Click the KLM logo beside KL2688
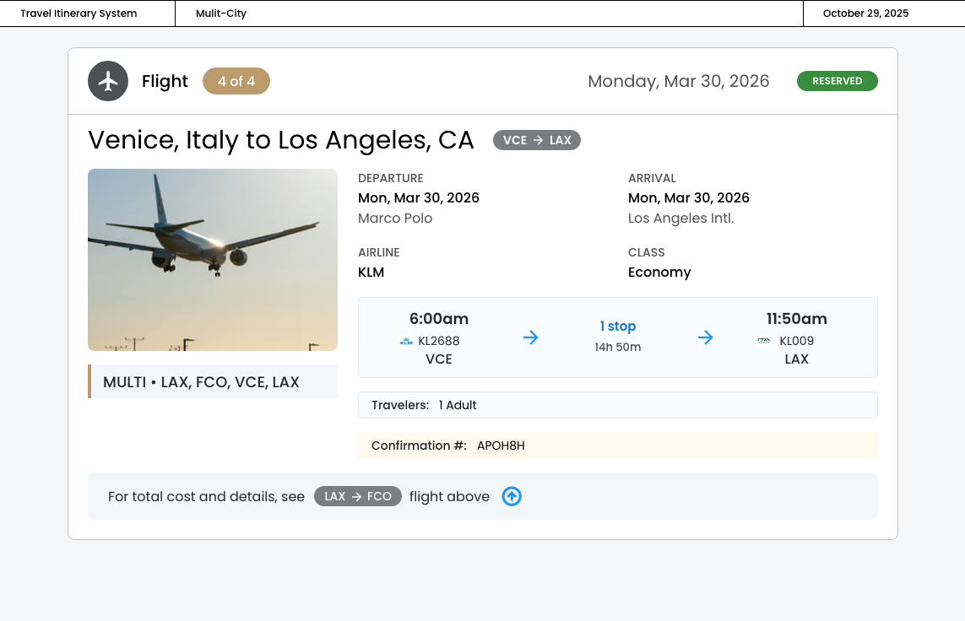This screenshot has height=621, width=965. tap(406, 342)
